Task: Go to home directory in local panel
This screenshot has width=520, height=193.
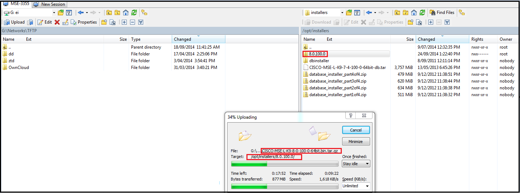Action: pyautogui.click(x=126, y=13)
